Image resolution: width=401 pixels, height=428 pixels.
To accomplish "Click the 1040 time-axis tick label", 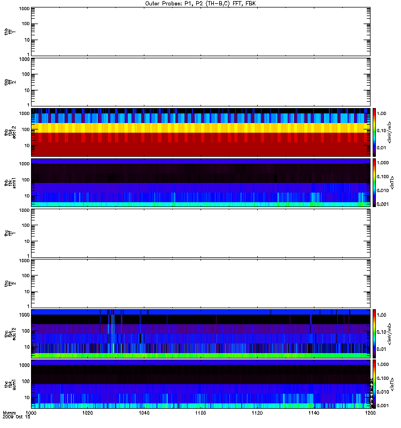I will tap(144, 413).
